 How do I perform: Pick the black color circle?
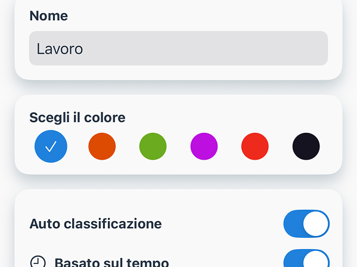point(306,147)
